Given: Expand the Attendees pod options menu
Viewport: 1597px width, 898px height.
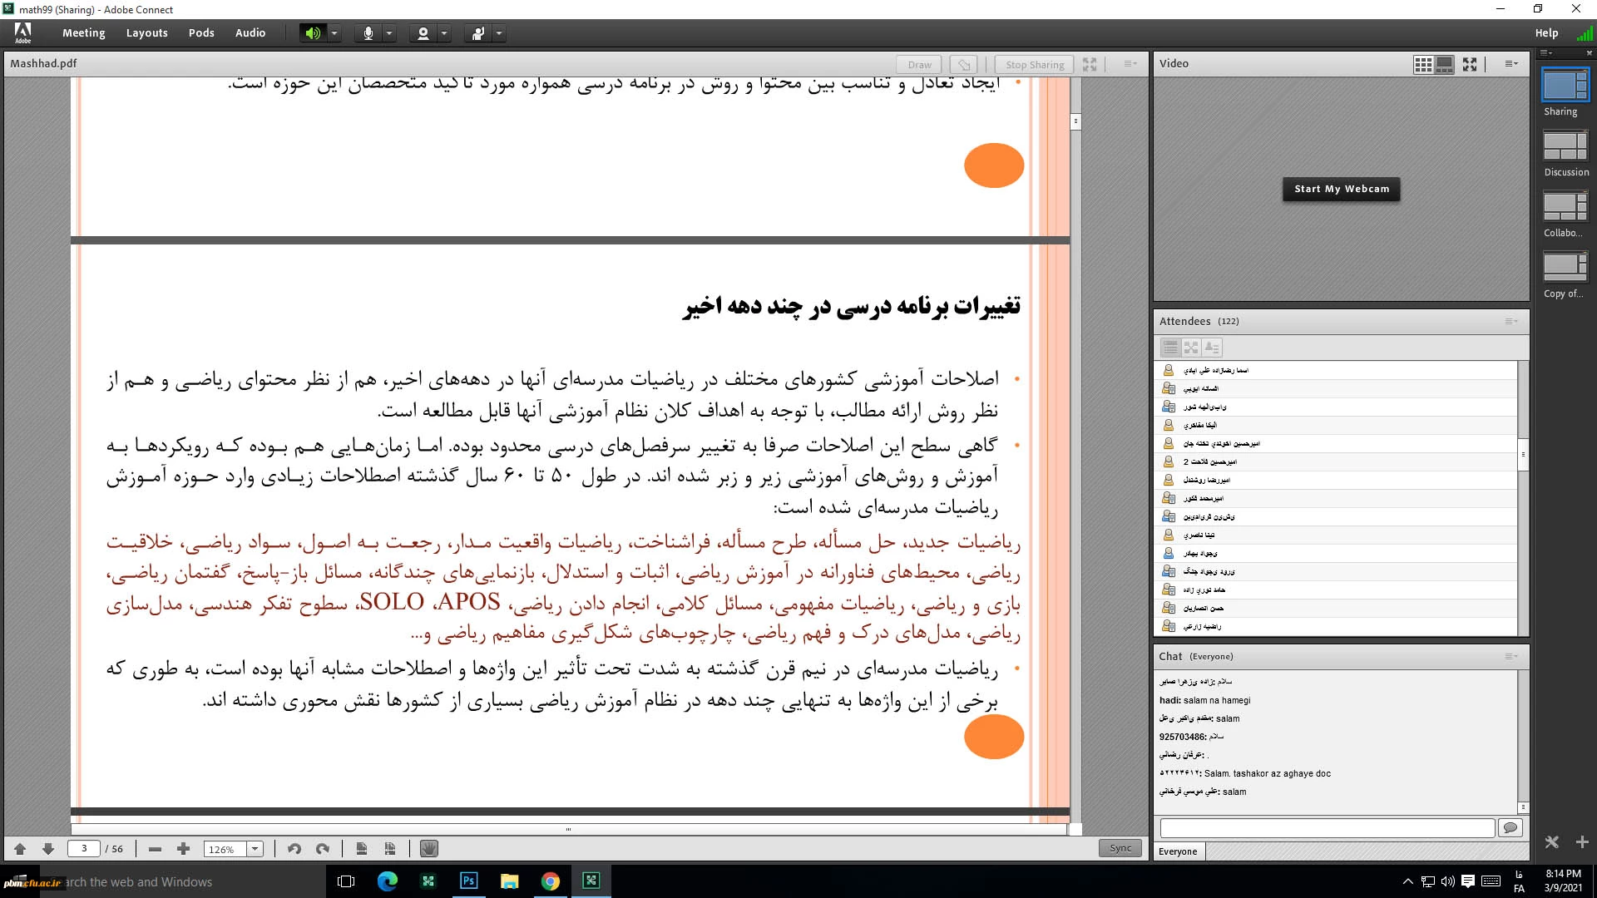Looking at the screenshot, I should 1511,322.
